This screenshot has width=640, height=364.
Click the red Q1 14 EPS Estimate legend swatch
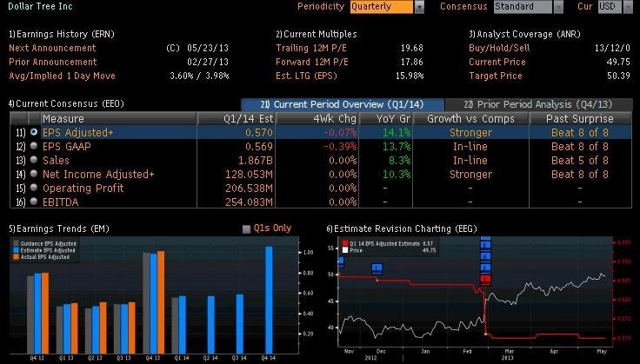(x=345, y=243)
